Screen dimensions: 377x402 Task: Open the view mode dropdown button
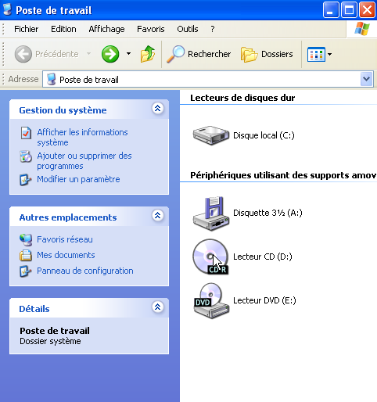[x=319, y=54]
